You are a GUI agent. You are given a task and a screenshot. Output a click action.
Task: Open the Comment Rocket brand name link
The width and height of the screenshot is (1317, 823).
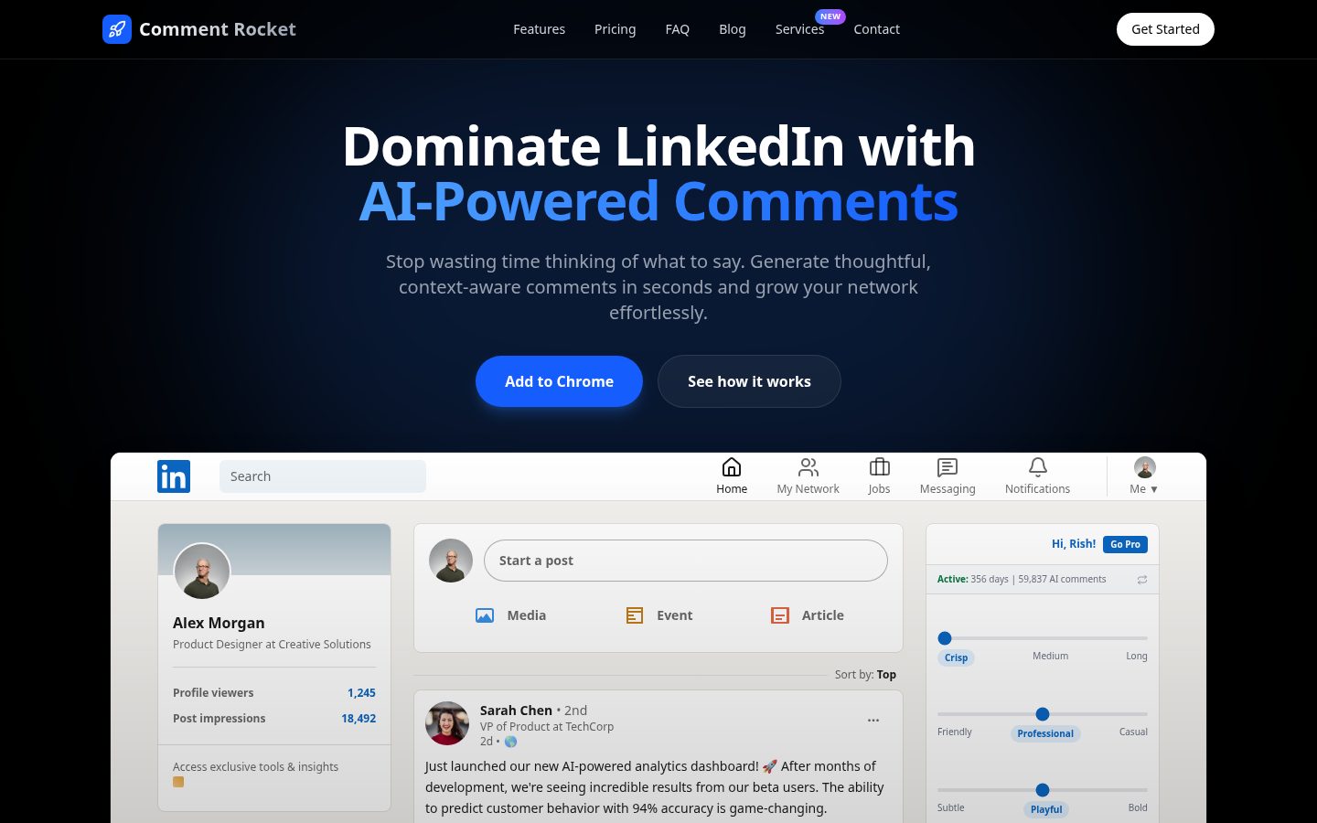pyautogui.click(x=218, y=29)
